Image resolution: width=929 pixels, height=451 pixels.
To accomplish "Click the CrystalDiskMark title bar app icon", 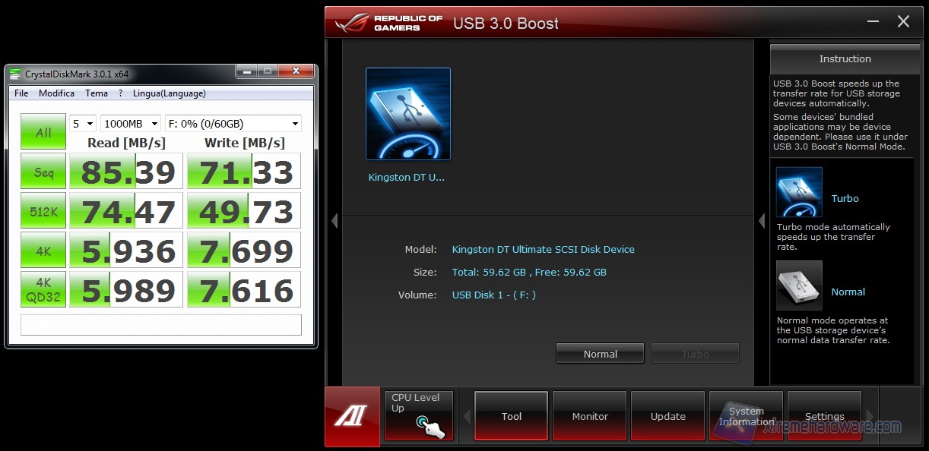I will click(x=15, y=74).
